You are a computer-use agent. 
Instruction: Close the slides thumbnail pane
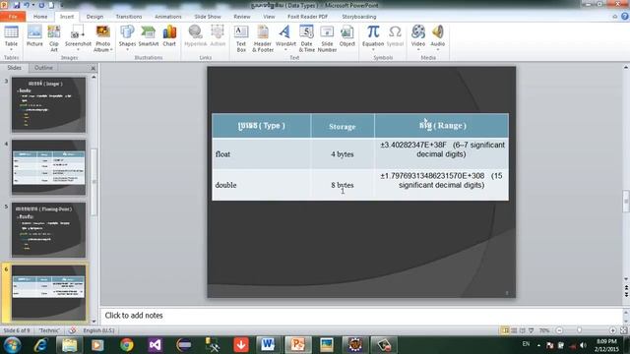[93, 68]
